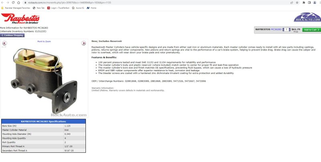Click Point to Zoom link

[44, 42]
